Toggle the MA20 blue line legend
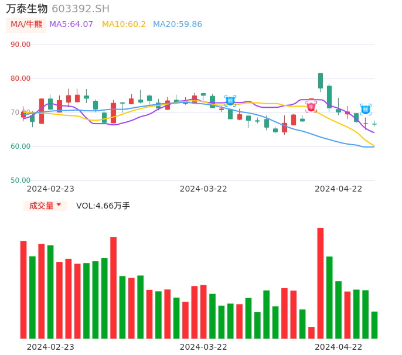The image size is (402, 355). pyautogui.click(x=177, y=25)
